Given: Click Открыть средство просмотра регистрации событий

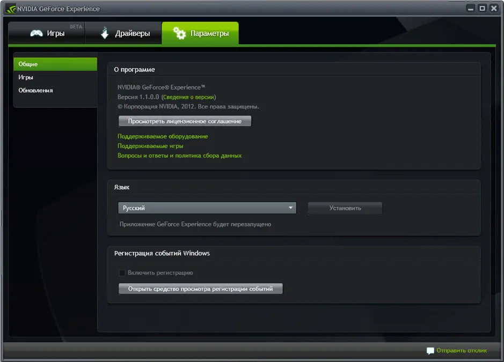Looking at the screenshot, I should pyautogui.click(x=201, y=289).
